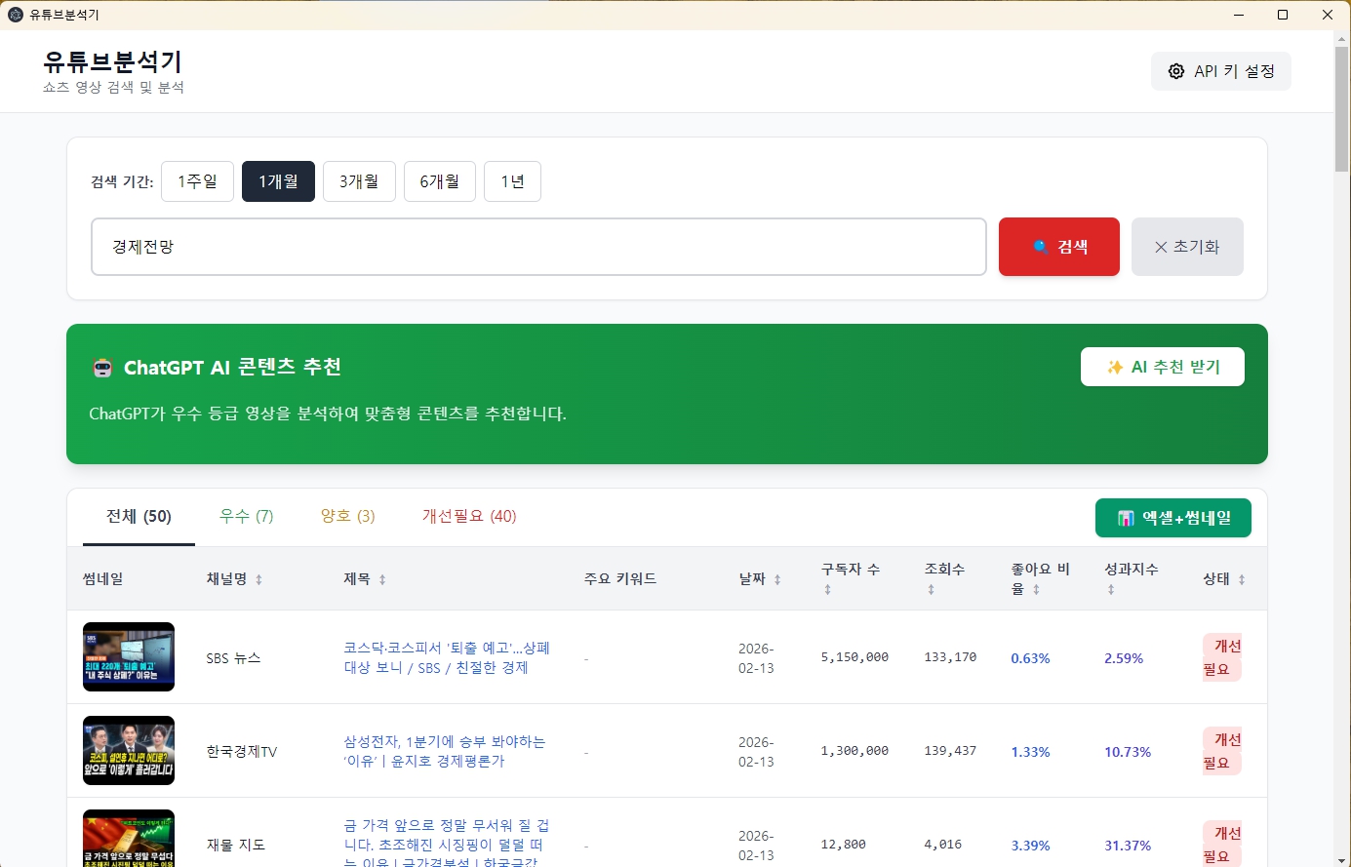Click the gear icon in API 키 설정
This screenshot has width=1351, height=867.
click(x=1176, y=71)
